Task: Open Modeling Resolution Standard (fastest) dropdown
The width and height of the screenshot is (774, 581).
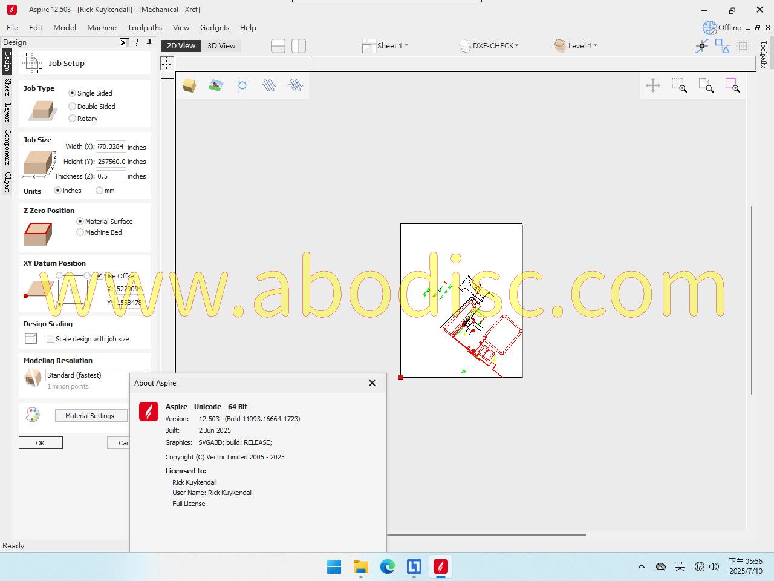Action: pos(96,375)
